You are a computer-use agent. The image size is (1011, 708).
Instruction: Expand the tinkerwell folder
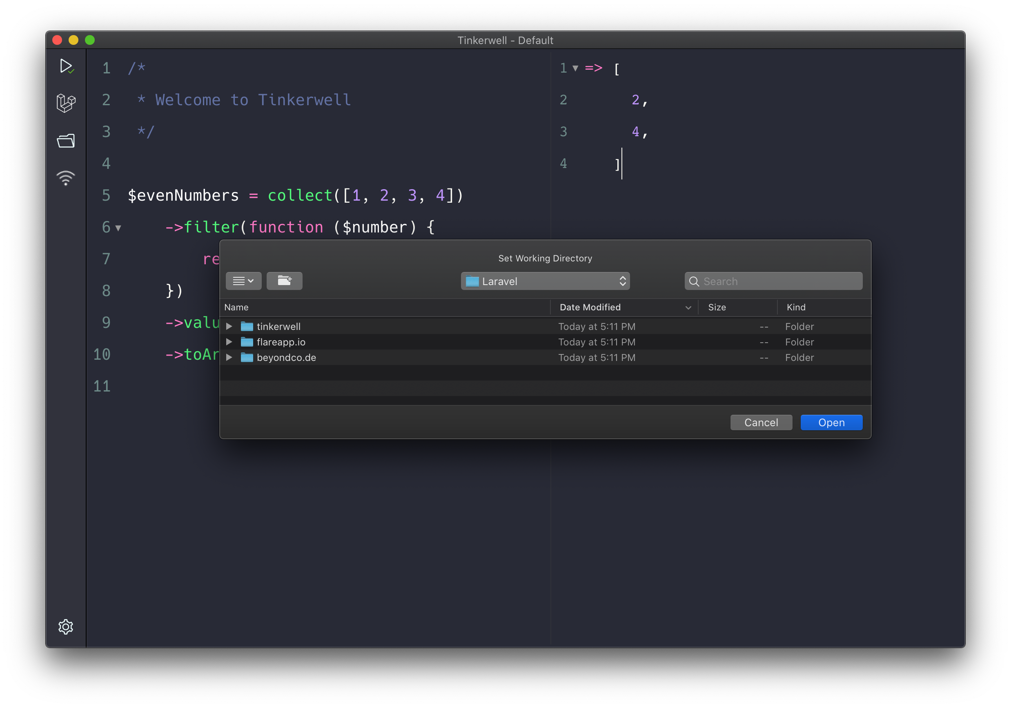tap(229, 326)
